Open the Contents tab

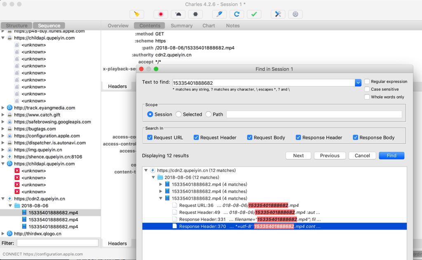pos(150,26)
